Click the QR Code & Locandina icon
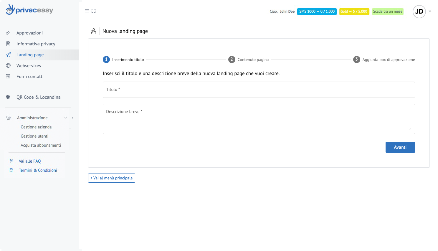 8,97
